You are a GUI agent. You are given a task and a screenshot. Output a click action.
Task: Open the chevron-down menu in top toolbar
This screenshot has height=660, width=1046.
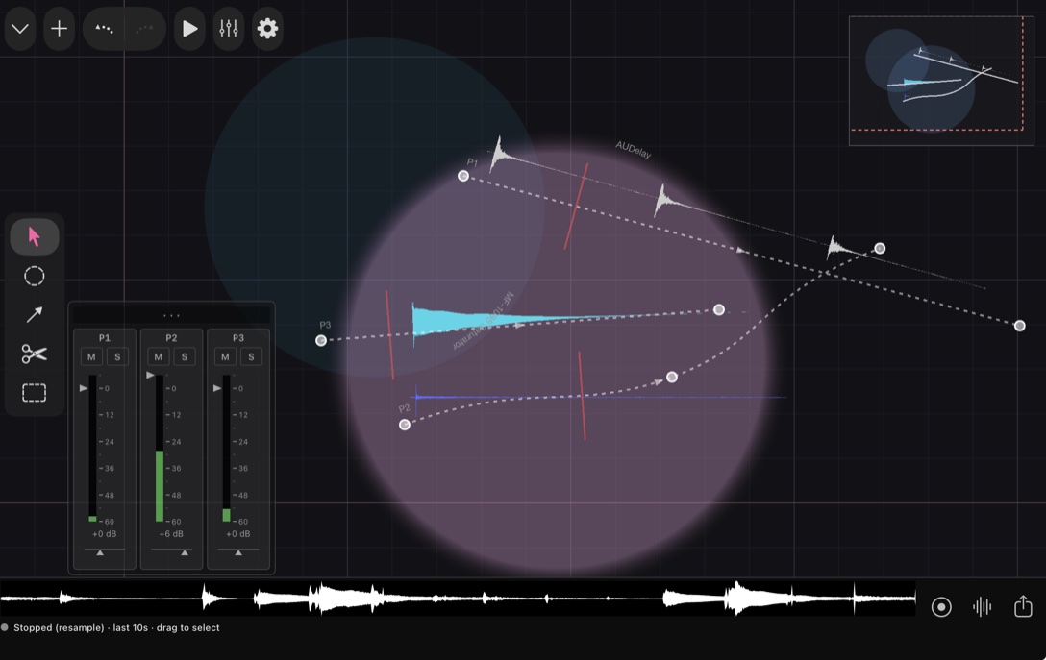[20, 29]
